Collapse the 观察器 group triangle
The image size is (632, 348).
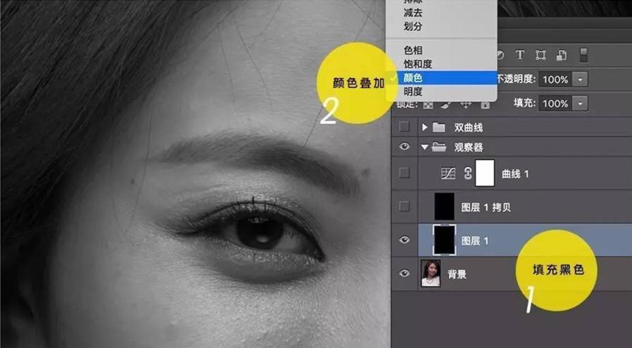tap(425, 147)
